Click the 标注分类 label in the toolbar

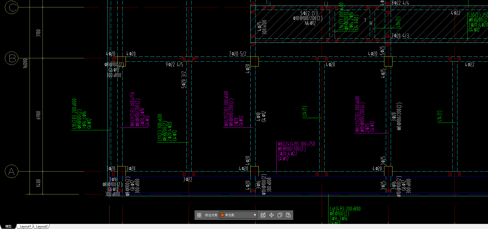point(211,215)
